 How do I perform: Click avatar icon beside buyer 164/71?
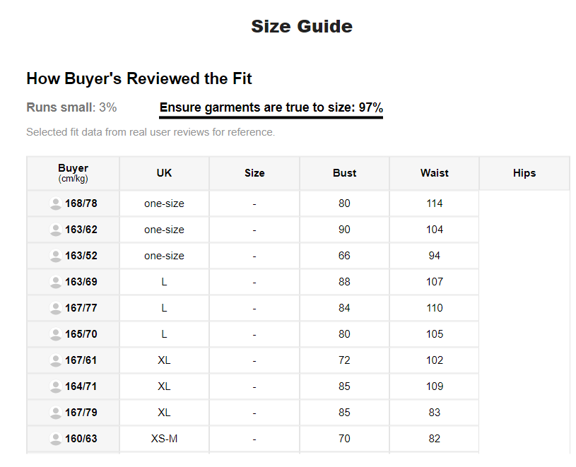pyautogui.click(x=56, y=386)
